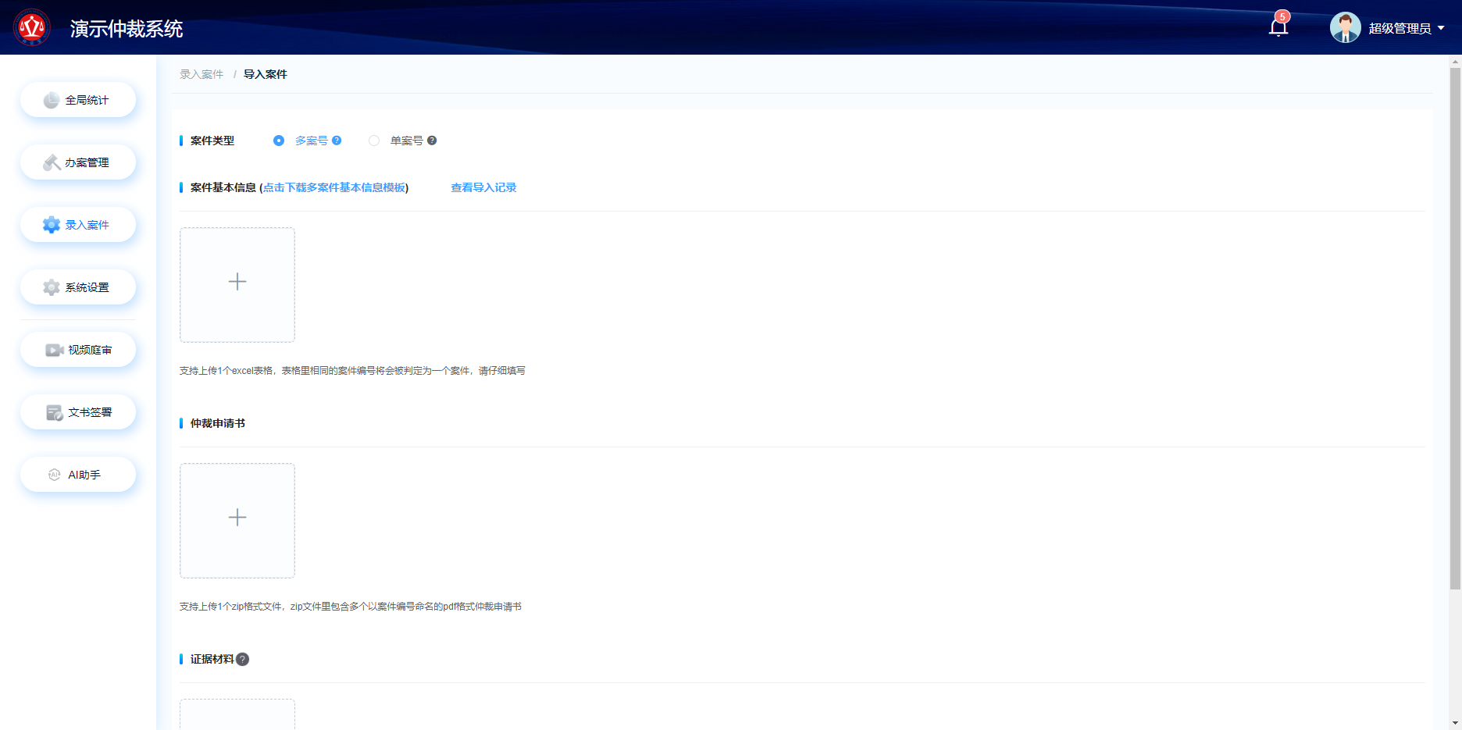Viewport: 1462px width, 730px height.
Task: Select the 多案号 radio button
Action: tap(279, 141)
